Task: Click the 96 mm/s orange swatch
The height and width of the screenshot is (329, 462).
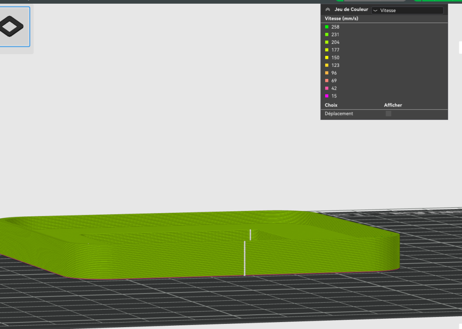Action: [327, 73]
